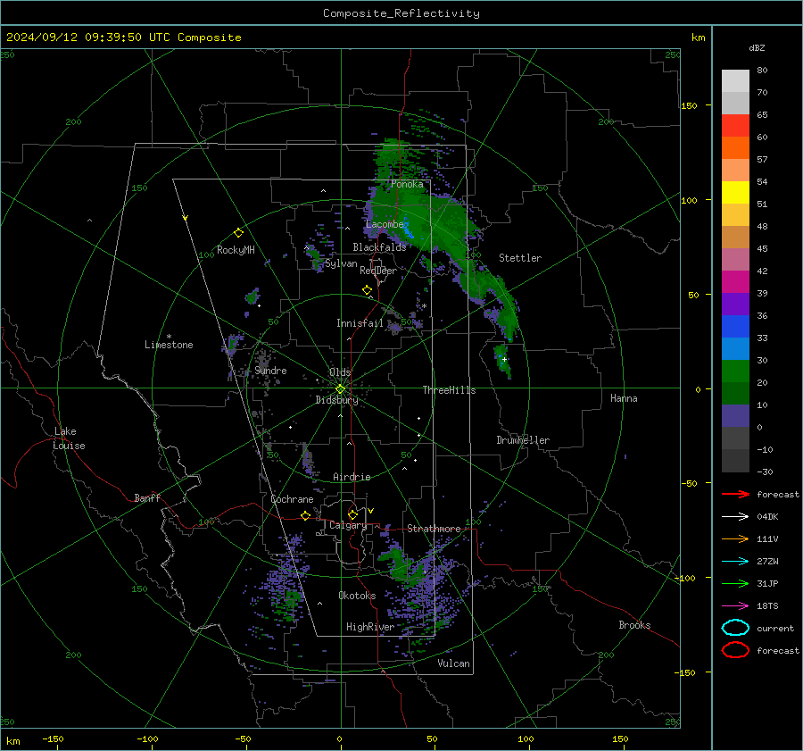Click the magenta 42 dBZ color swatch
Screen dimensions: 803x751
tap(735, 281)
